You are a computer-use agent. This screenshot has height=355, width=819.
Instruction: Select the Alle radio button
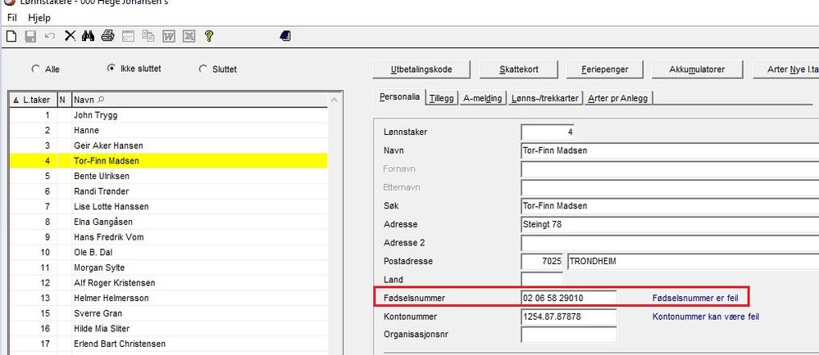[36, 68]
